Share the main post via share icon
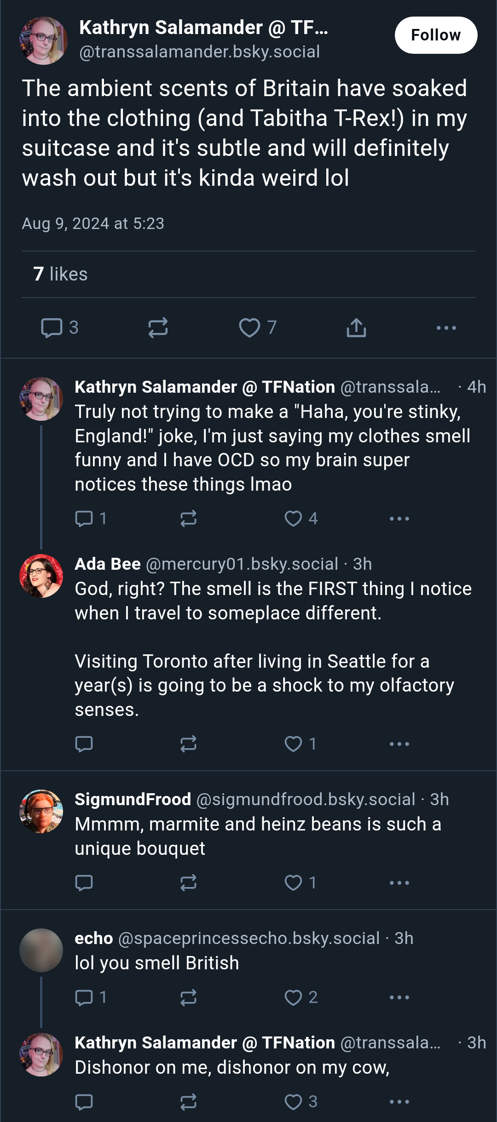Screen dimensions: 497x1122 point(356,328)
